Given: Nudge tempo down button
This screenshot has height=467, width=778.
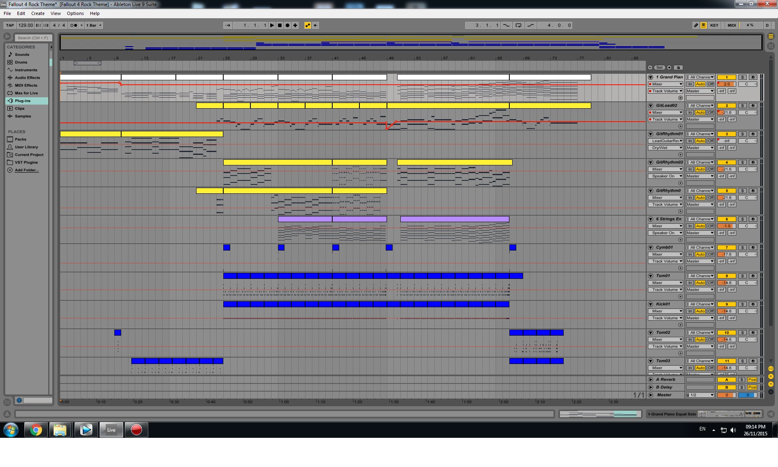Looking at the screenshot, I should pos(38,25).
